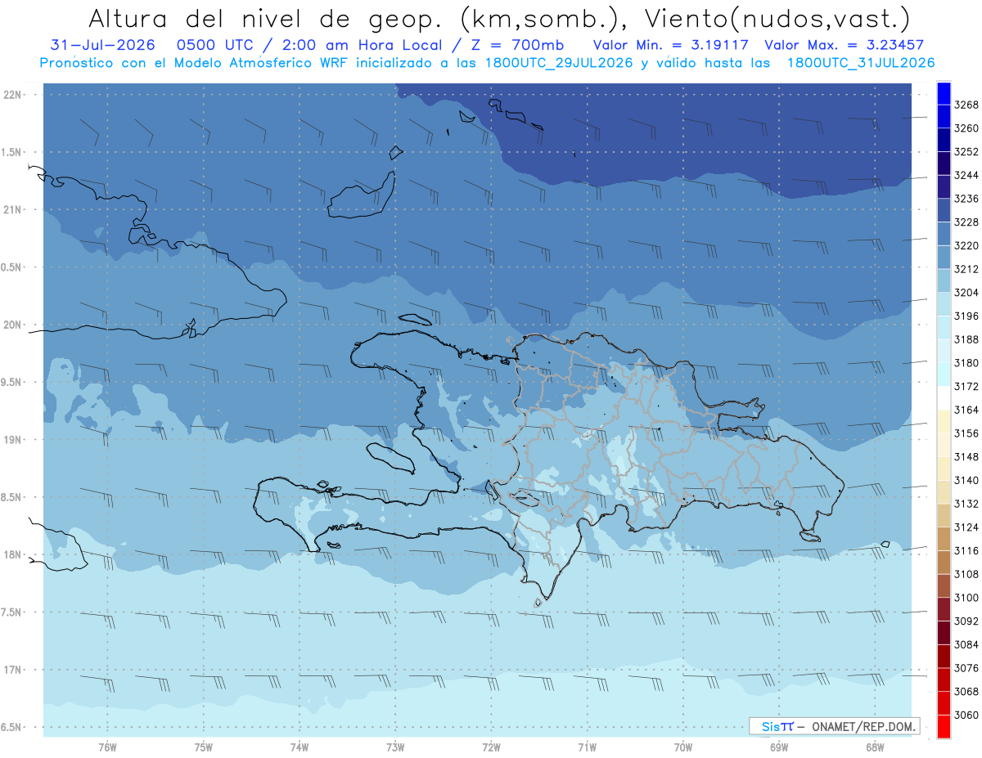Click the '68W' longitude label
This screenshot has width=982, height=758.
click(x=875, y=747)
